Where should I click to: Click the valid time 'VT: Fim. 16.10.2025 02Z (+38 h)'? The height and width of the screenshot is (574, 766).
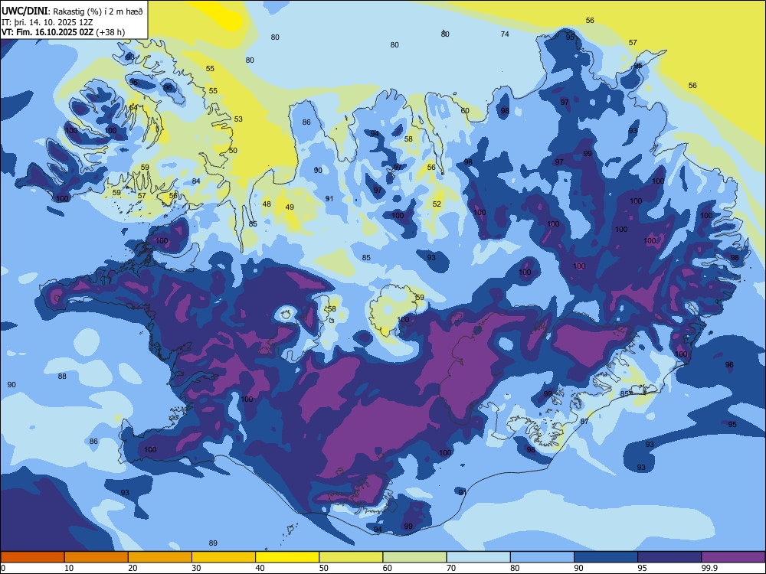tap(63, 32)
